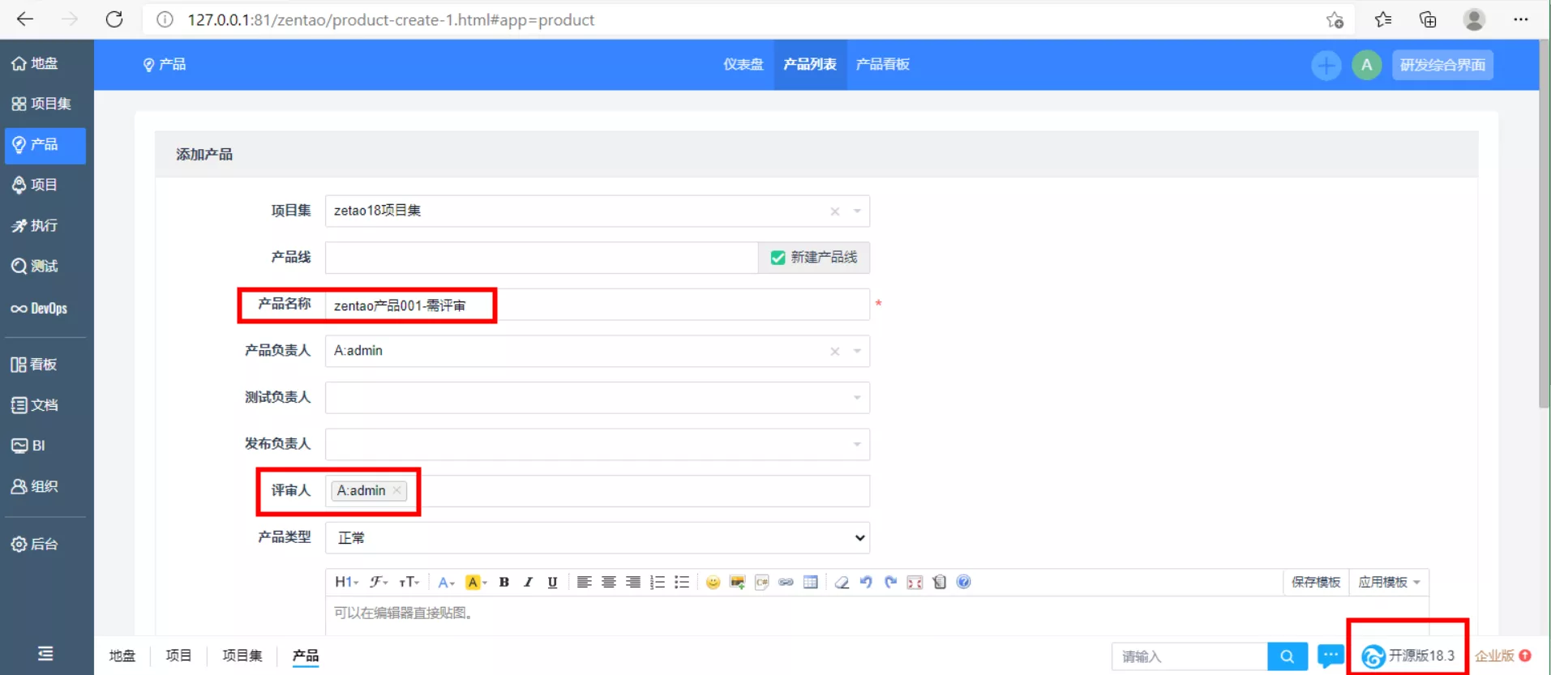Click blue plus quick-create button
Image resolution: width=1551 pixels, height=675 pixels.
[1326, 65]
